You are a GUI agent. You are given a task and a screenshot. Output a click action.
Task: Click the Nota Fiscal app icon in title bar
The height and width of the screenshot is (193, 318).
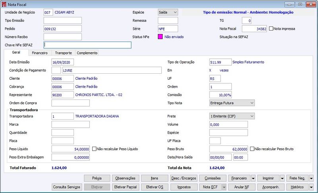tap(4, 4)
